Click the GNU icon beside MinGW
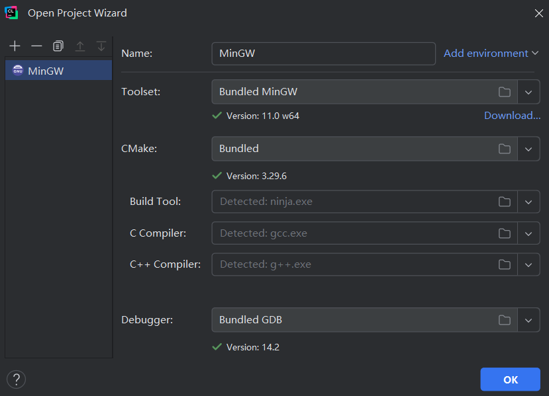Screen dimensions: 549x396 pos(18,71)
